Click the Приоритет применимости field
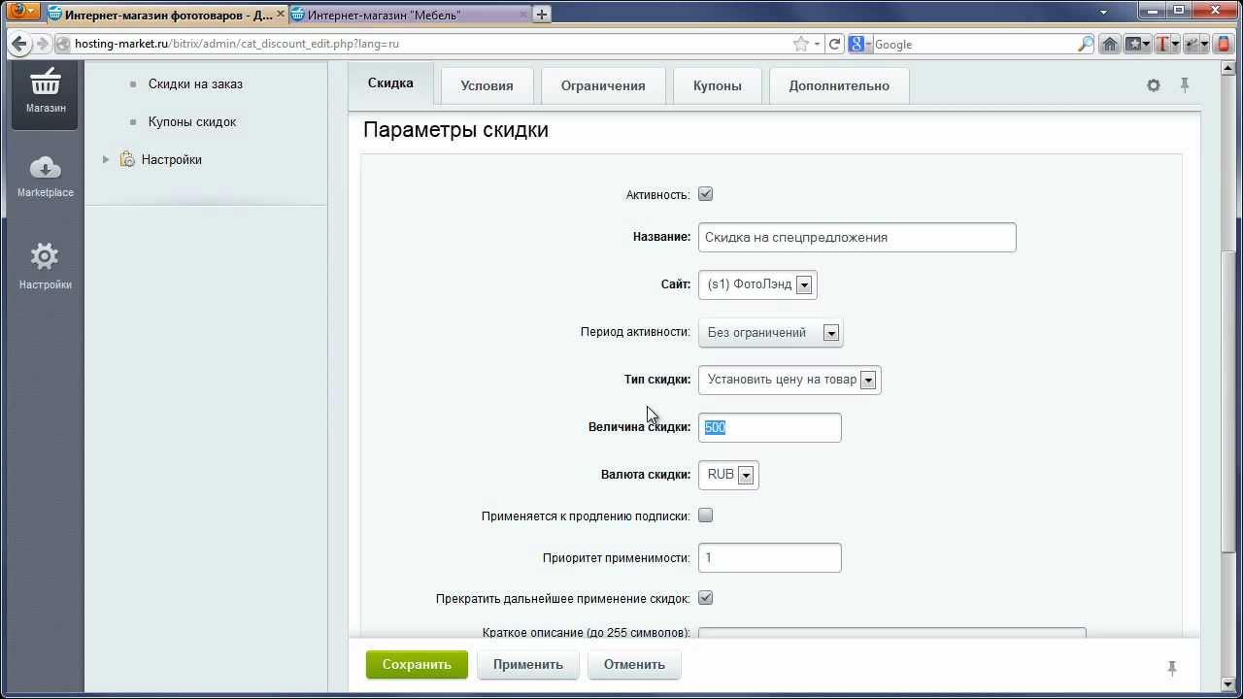Image resolution: width=1243 pixels, height=699 pixels. pos(770,557)
